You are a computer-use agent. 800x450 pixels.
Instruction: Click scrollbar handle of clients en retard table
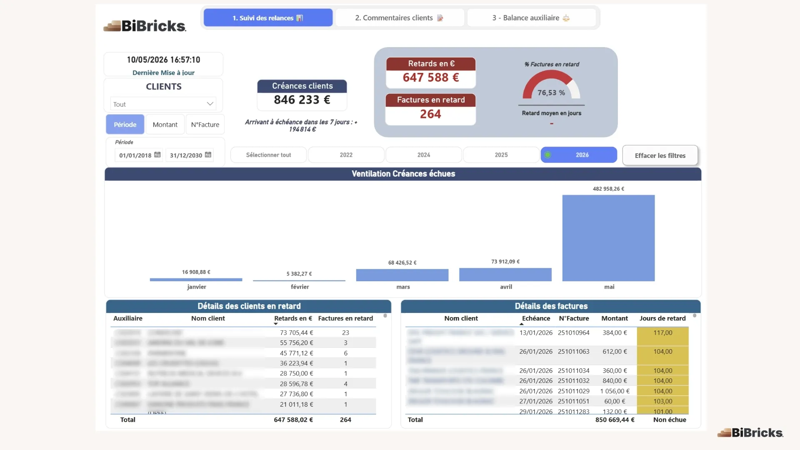[x=385, y=316]
